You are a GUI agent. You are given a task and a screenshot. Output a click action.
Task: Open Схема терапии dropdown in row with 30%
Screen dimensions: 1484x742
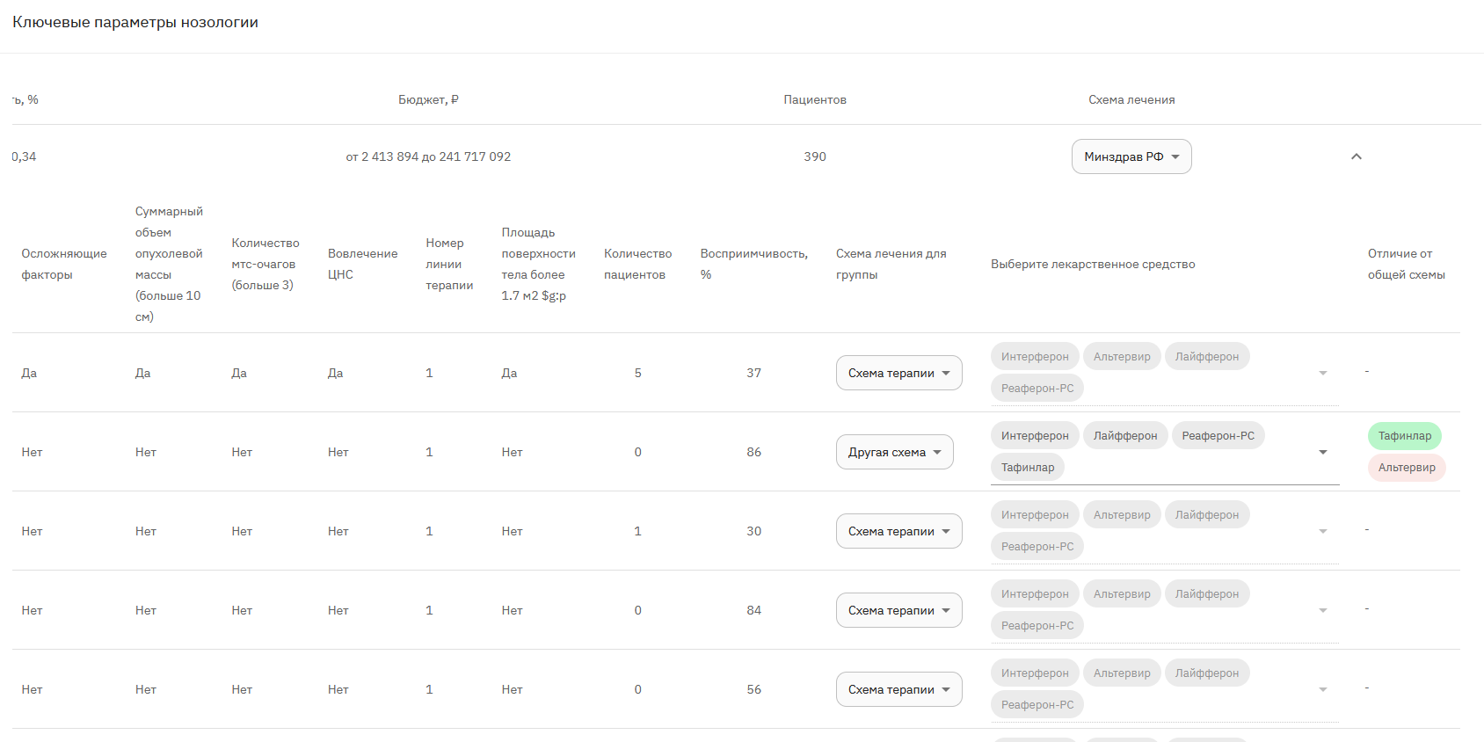[x=898, y=531]
